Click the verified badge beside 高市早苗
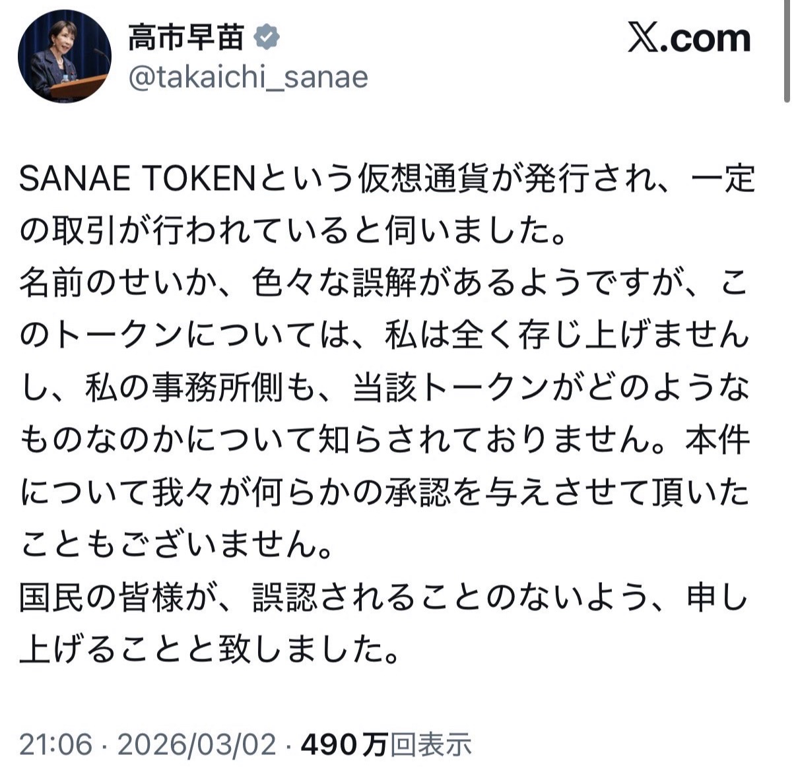This screenshot has height=780, width=796. [x=267, y=38]
